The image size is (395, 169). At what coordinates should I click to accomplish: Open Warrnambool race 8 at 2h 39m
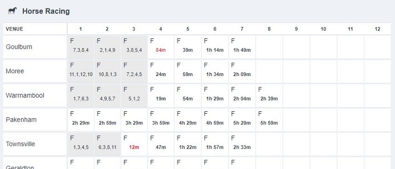269,96
